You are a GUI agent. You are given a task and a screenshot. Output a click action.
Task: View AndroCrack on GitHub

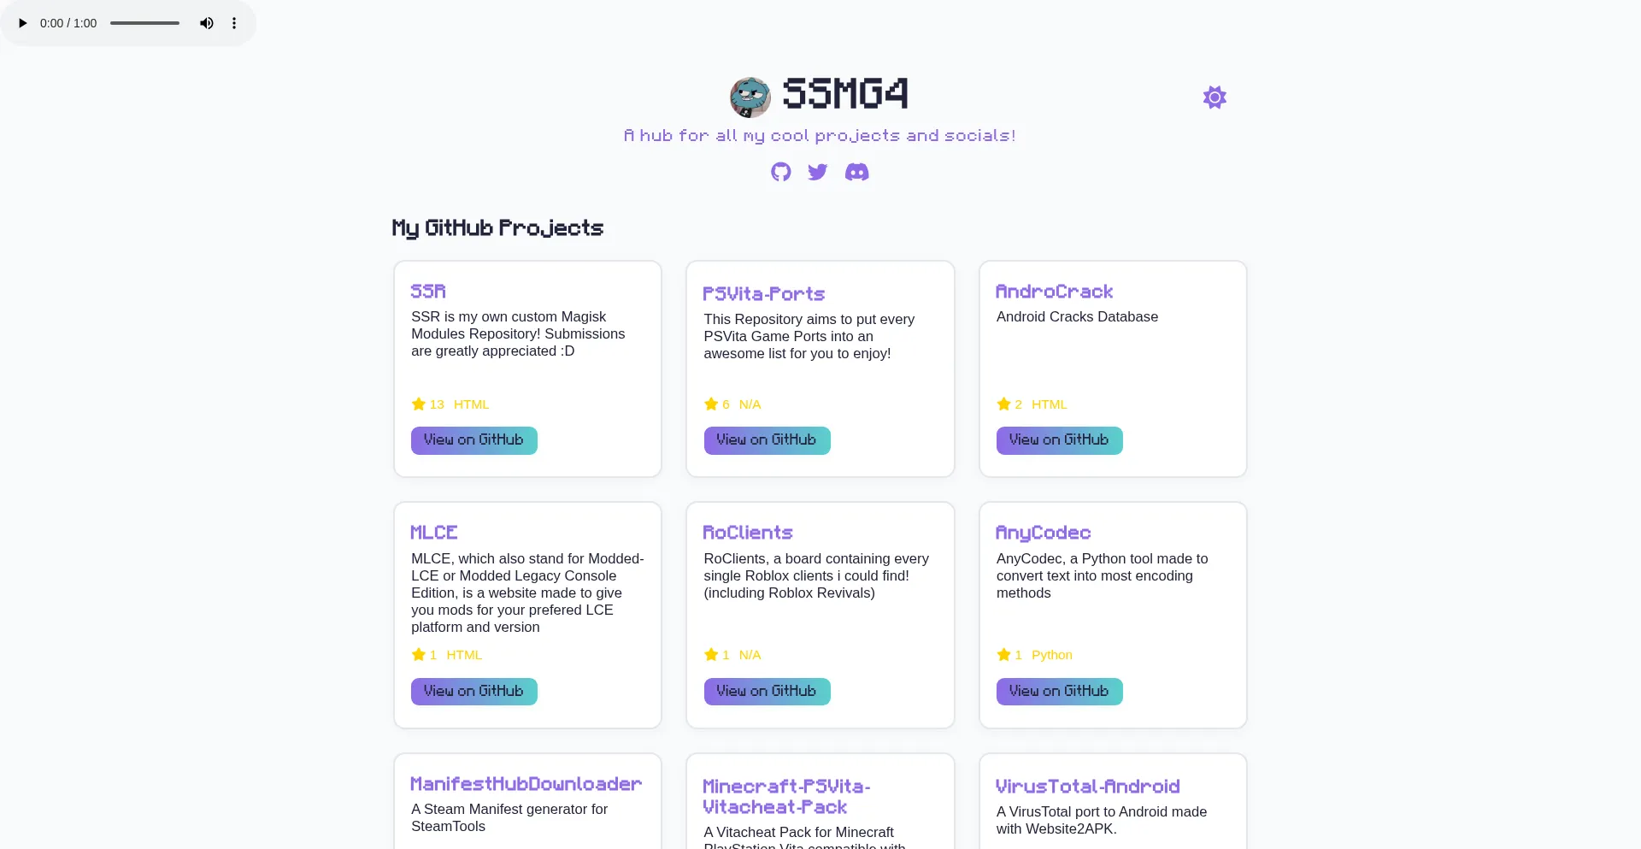pyautogui.click(x=1059, y=440)
